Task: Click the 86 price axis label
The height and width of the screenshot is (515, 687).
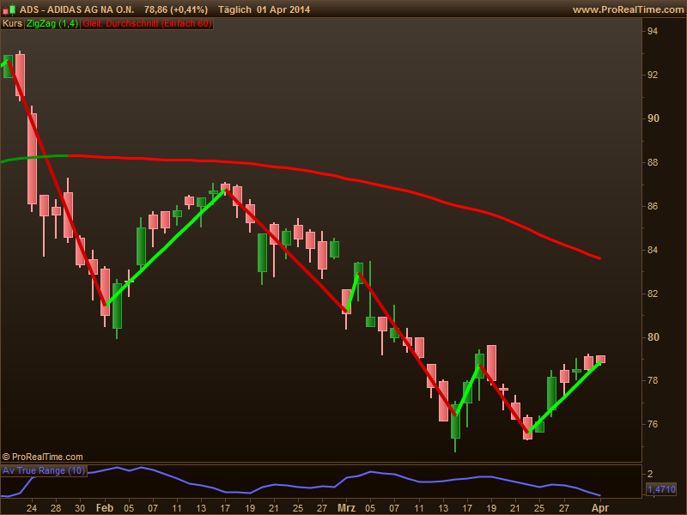Action: pos(653,206)
